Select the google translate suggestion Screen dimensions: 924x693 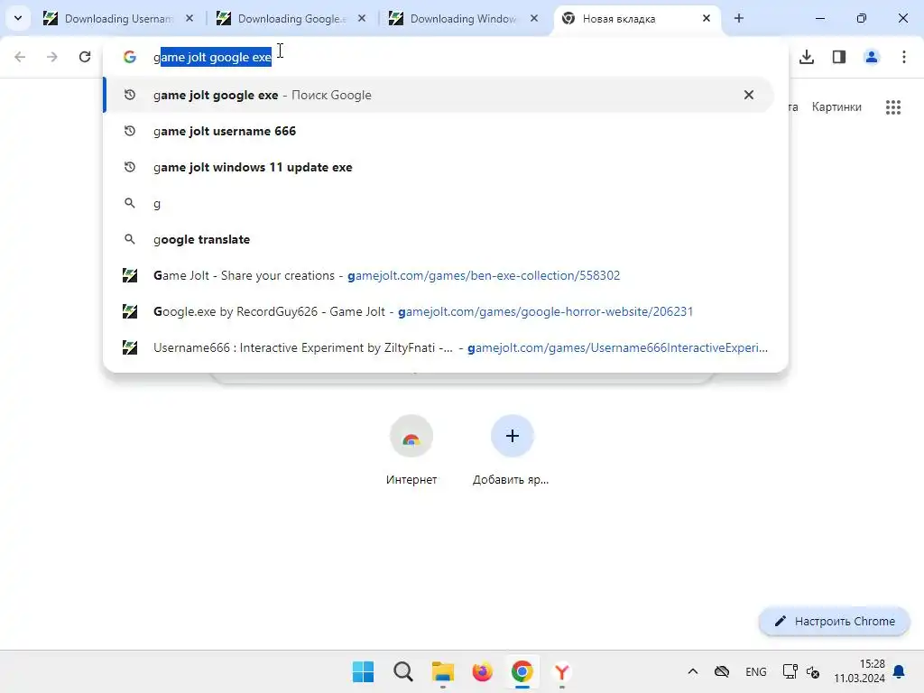coord(439,239)
